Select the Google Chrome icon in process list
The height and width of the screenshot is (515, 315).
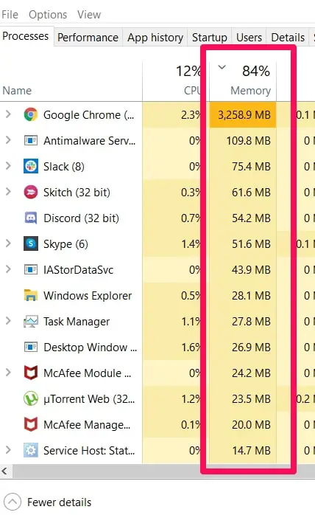pyautogui.click(x=31, y=114)
